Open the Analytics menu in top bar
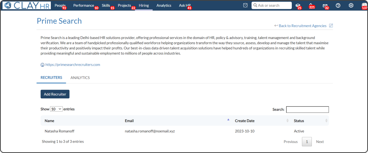 tap(164, 5)
